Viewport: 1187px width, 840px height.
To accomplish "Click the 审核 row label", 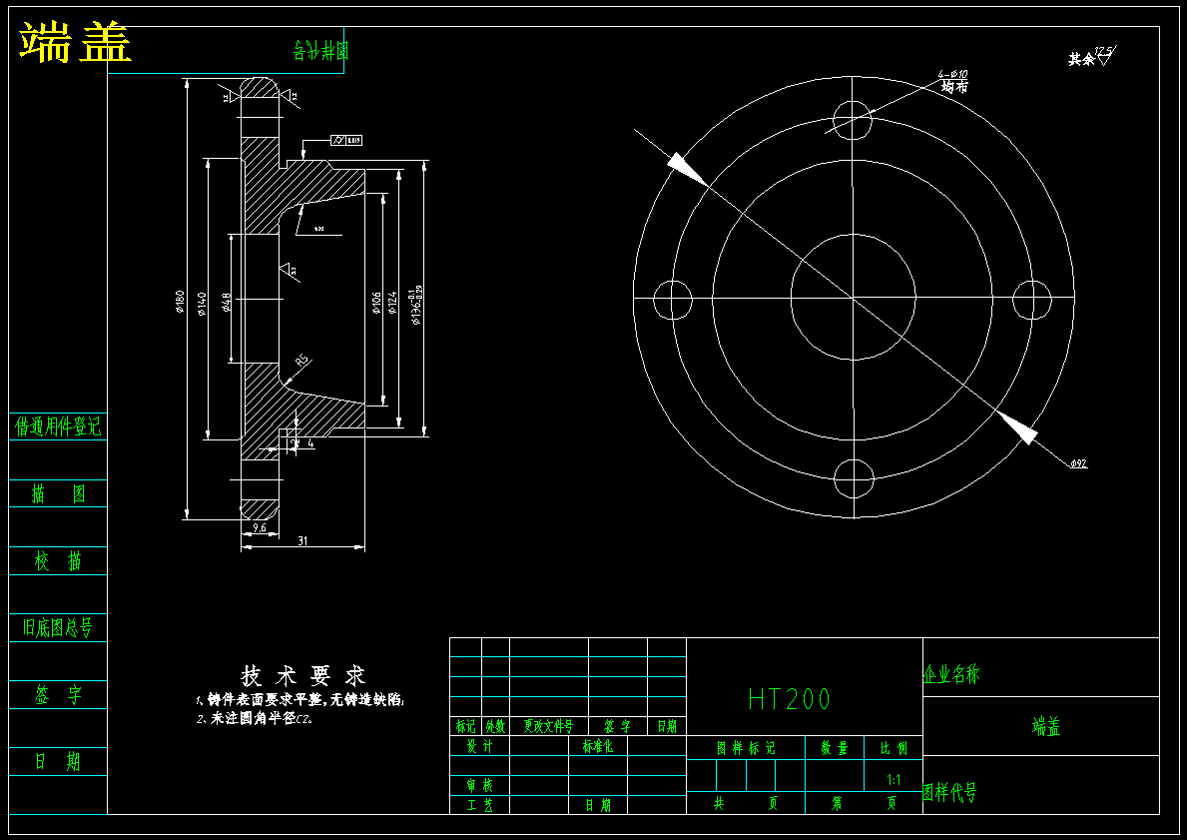I will click(x=479, y=785).
